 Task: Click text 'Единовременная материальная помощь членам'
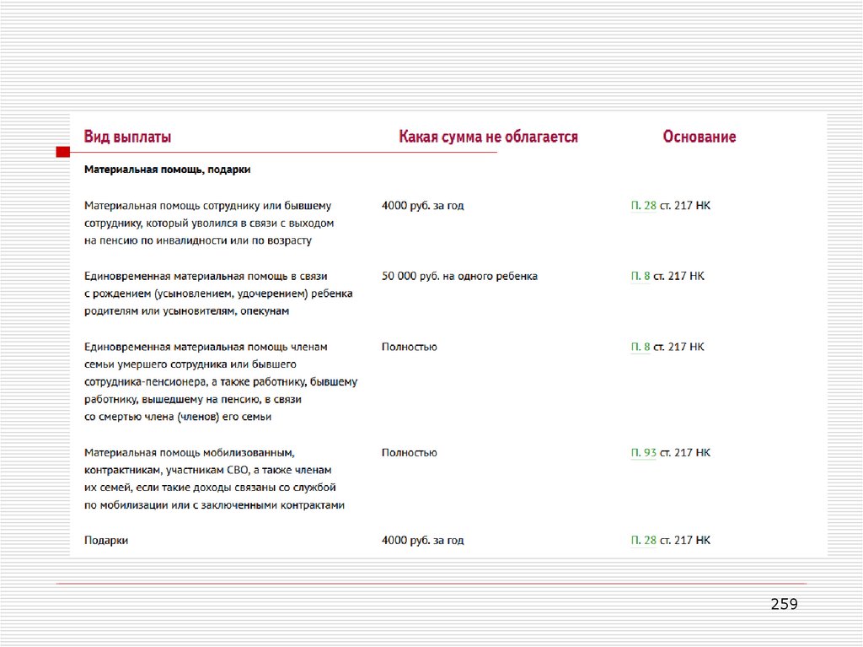[x=206, y=347]
